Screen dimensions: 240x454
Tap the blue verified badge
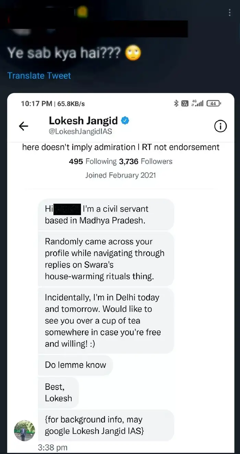click(125, 121)
